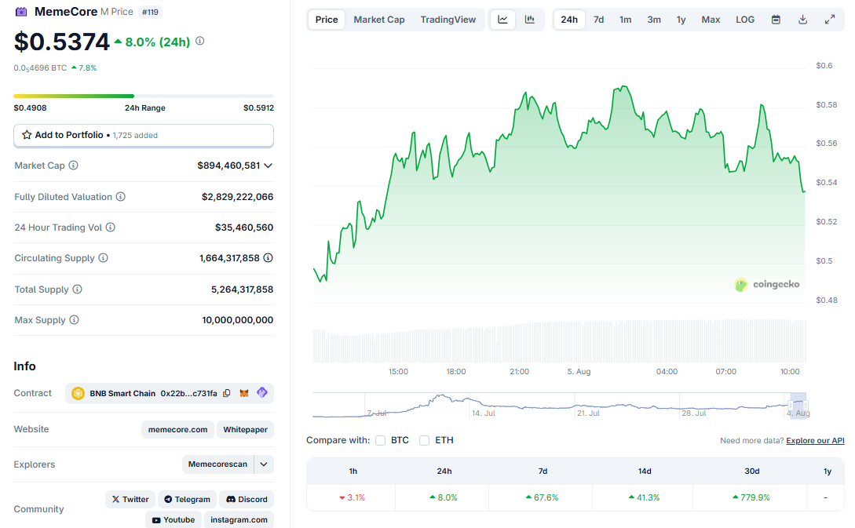Click the $2,829,222,066 valuation value

(237, 197)
